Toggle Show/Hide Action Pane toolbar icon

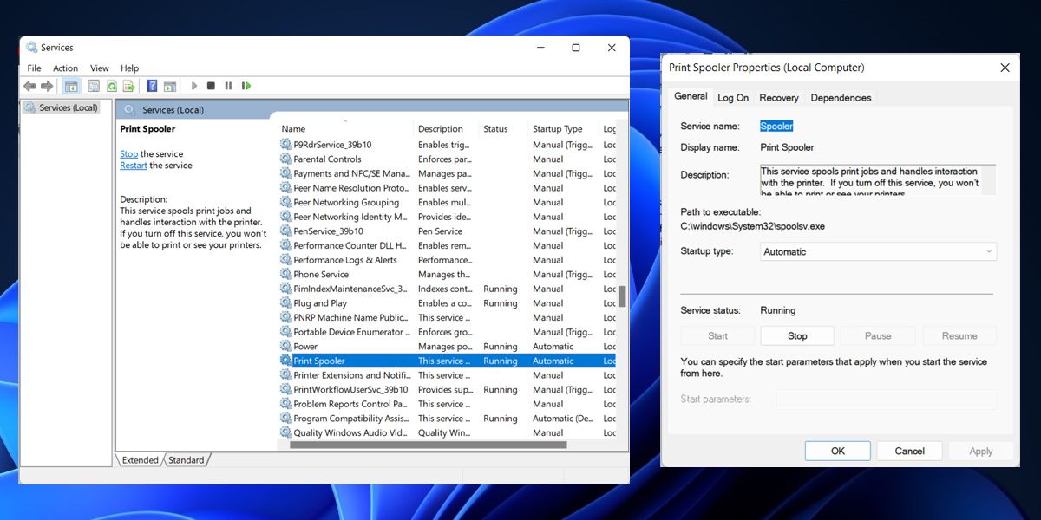(x=170, y=86)
